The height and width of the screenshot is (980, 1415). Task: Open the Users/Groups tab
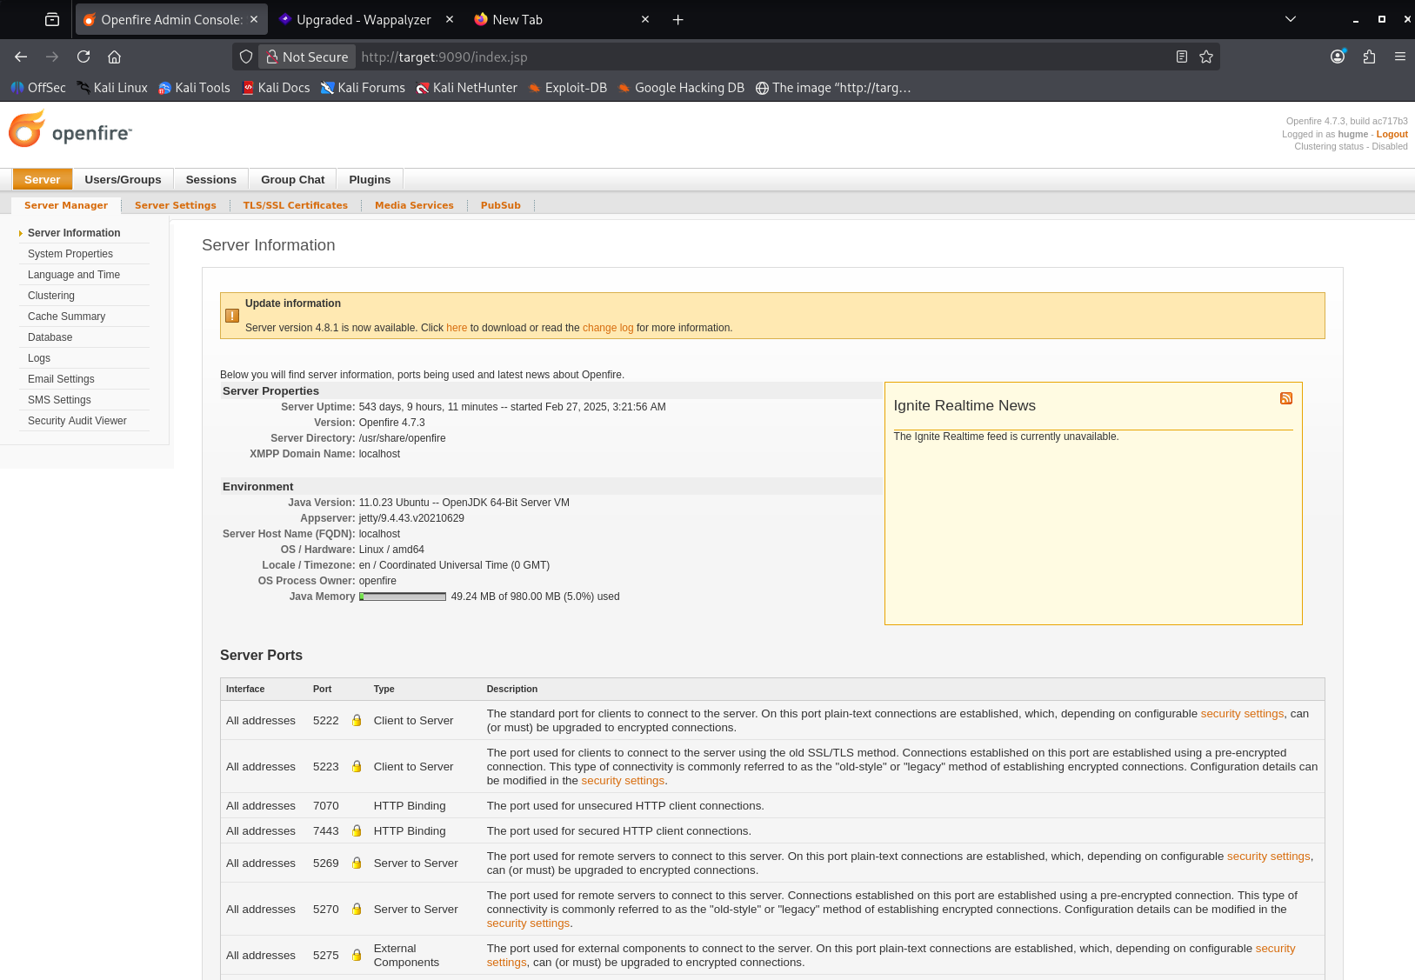pyautogui.click(x=123, y=179)
